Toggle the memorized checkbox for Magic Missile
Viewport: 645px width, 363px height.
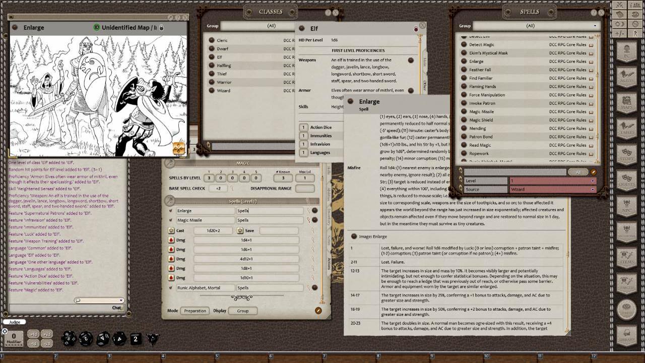pyautogui.click(x=170, y=220)
